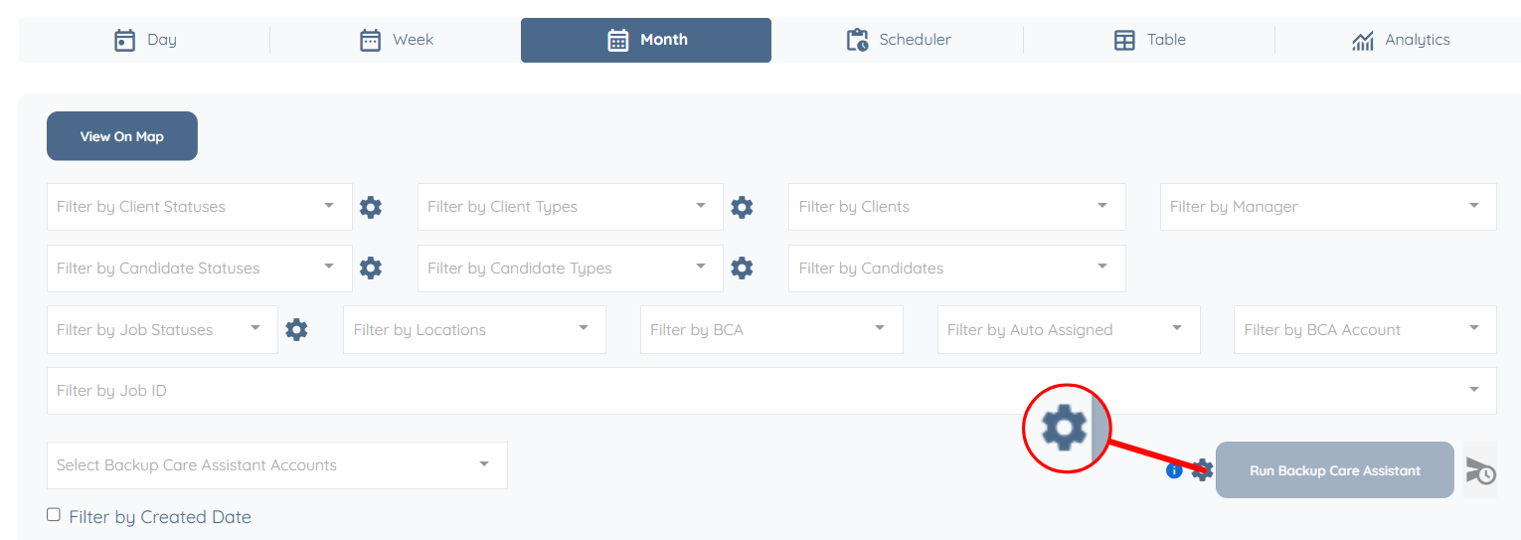Open settings gear beside Client Types filter
1521x540 pixels.
click(x=742, y=207)
